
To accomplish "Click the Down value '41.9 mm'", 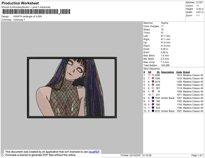I will pos(165,46).
